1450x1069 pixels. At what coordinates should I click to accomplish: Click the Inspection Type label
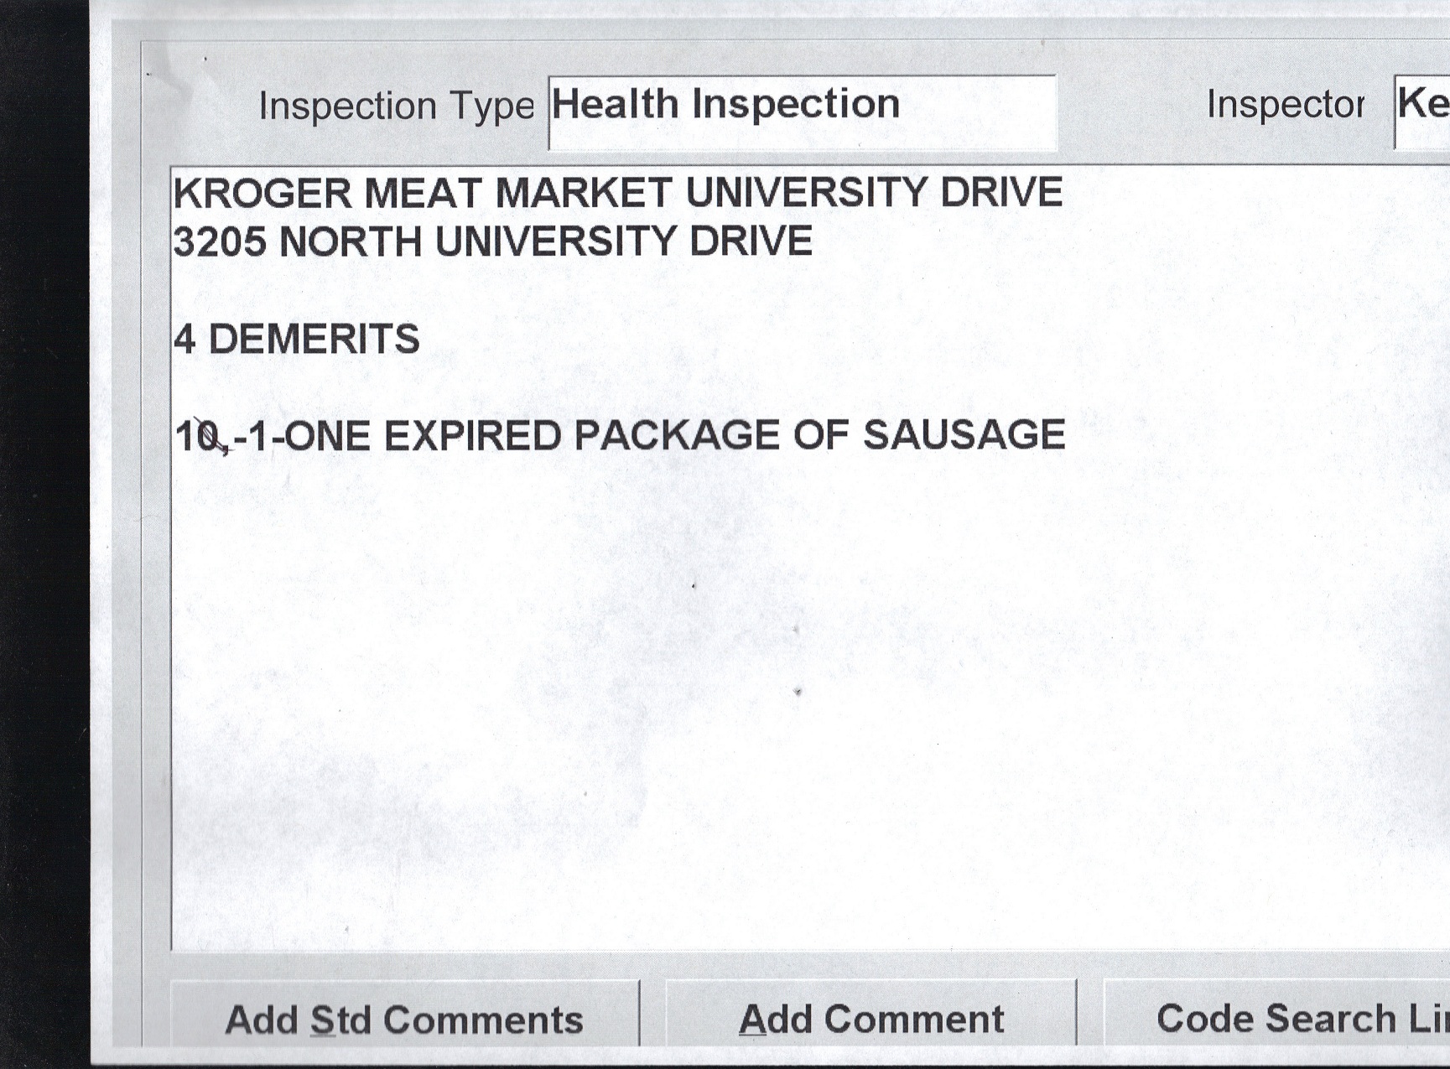(x=396, y=106)
